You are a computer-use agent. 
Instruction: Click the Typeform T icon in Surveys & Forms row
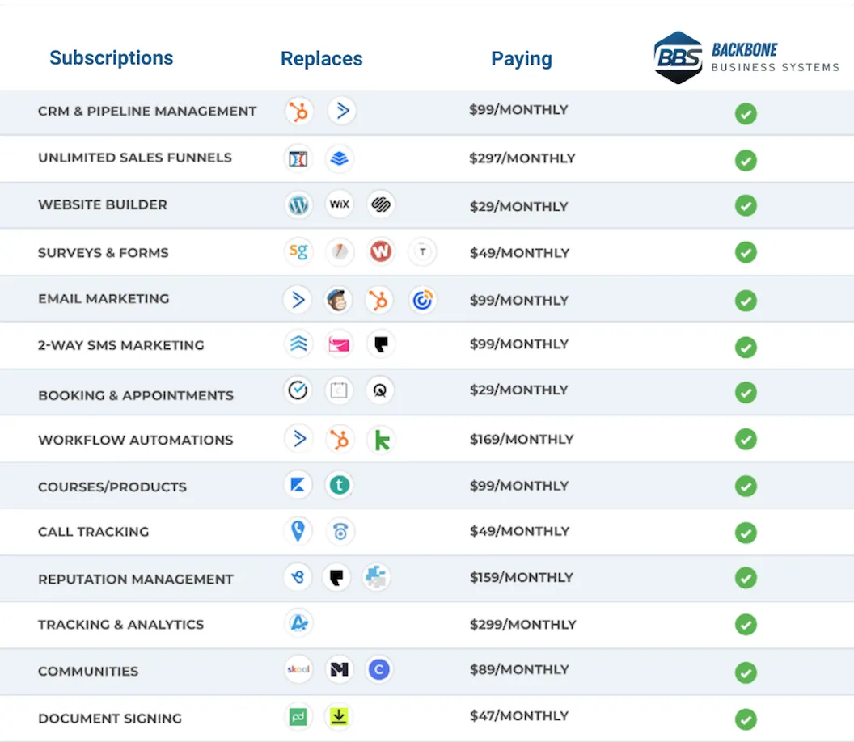click(x=423, y=251)
